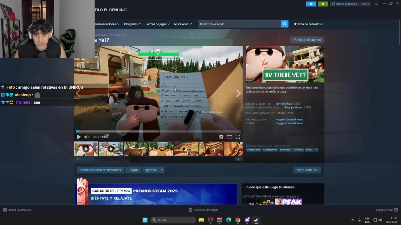Open Lista de deseados
The image size is (401, 225).
coord(308,24)
